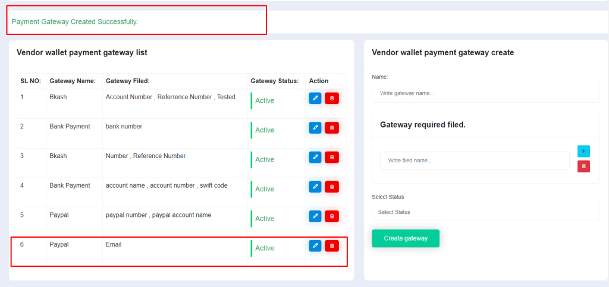Screen dimensions: 609x287
Task: Delete the row 2 Bank Payment gateway
Action: [332, 128]
